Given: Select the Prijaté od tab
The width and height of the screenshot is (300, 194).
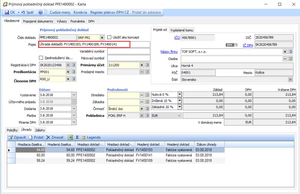Looking at the screenshot, I should coord(160,30).
